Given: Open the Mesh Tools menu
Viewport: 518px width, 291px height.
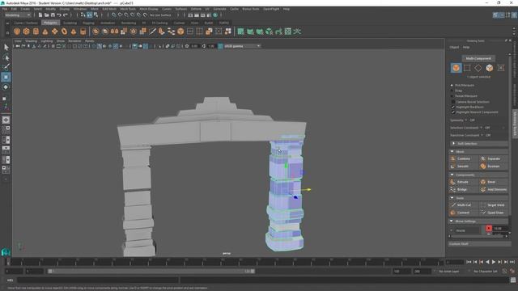Looking at the screenshot, I should point(128,9).
